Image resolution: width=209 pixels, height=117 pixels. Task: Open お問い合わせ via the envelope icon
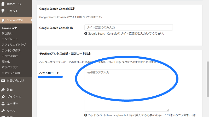click(3, 81)
